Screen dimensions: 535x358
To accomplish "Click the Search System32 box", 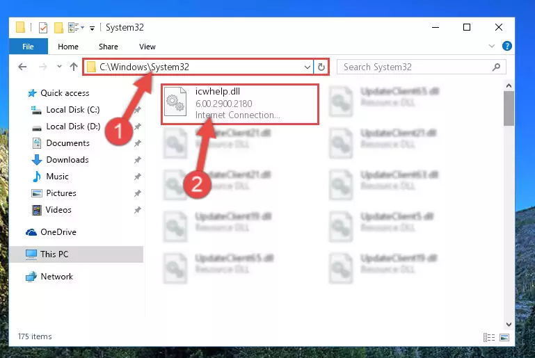I will pyautogui.click(x=422, y=67).
